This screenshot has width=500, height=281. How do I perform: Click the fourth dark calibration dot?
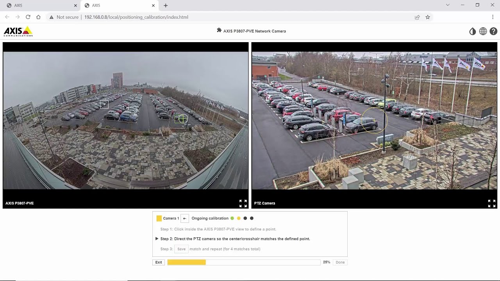(x=252, y=218)
